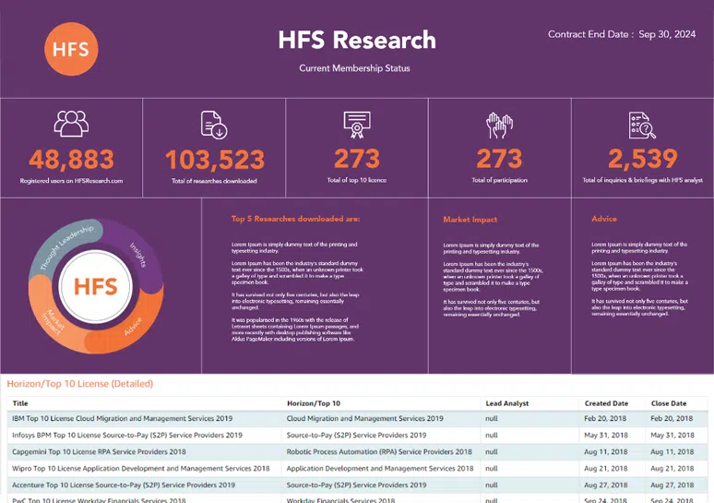Click the participation raised hands icon
The image size is (714, 503).
point(499,124)
